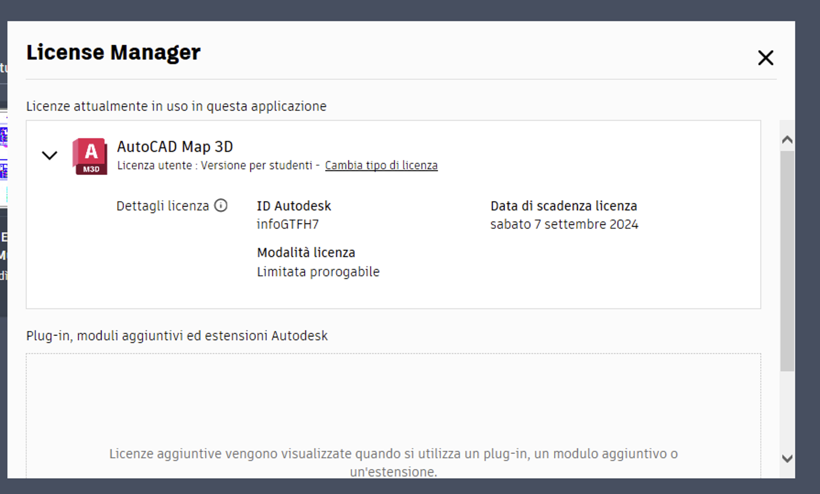The width and height of the screenshot is (820, 494).
Task: Click the 'Plug-in, moduli aggiuntivi ed estensioni' heading
Action: (177, 336)
